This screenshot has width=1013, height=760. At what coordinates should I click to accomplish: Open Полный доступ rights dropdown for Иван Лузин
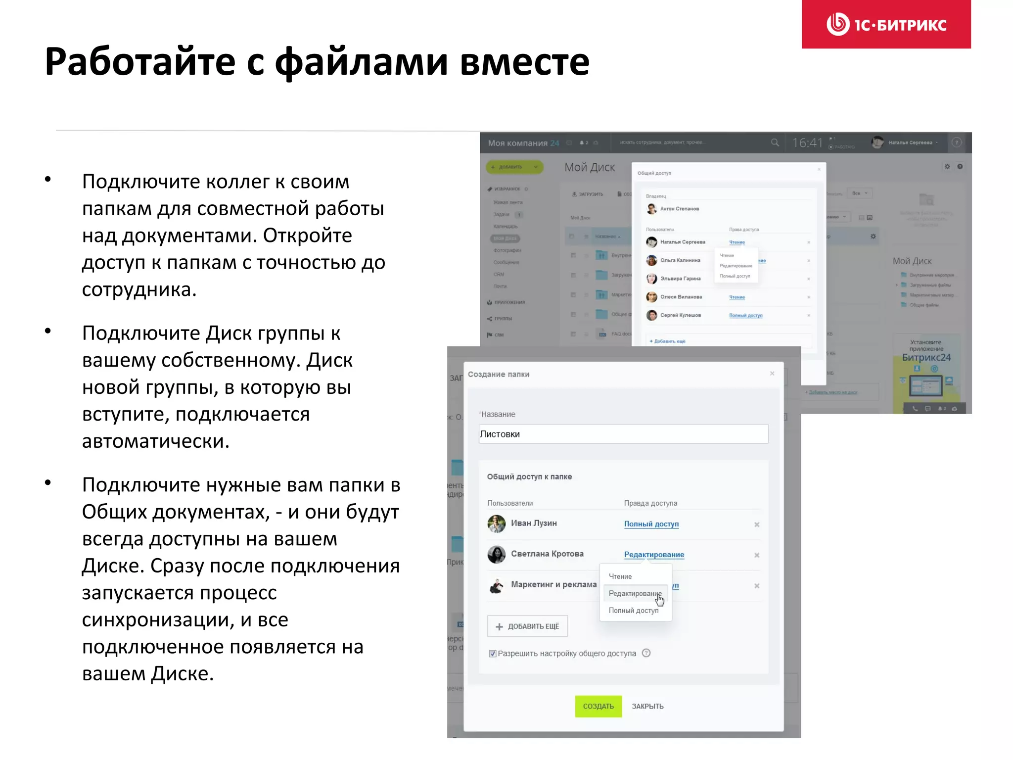pyautogui.click(x=651, y=524)
